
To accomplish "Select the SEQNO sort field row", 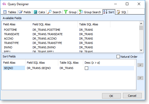I will 68,68.
